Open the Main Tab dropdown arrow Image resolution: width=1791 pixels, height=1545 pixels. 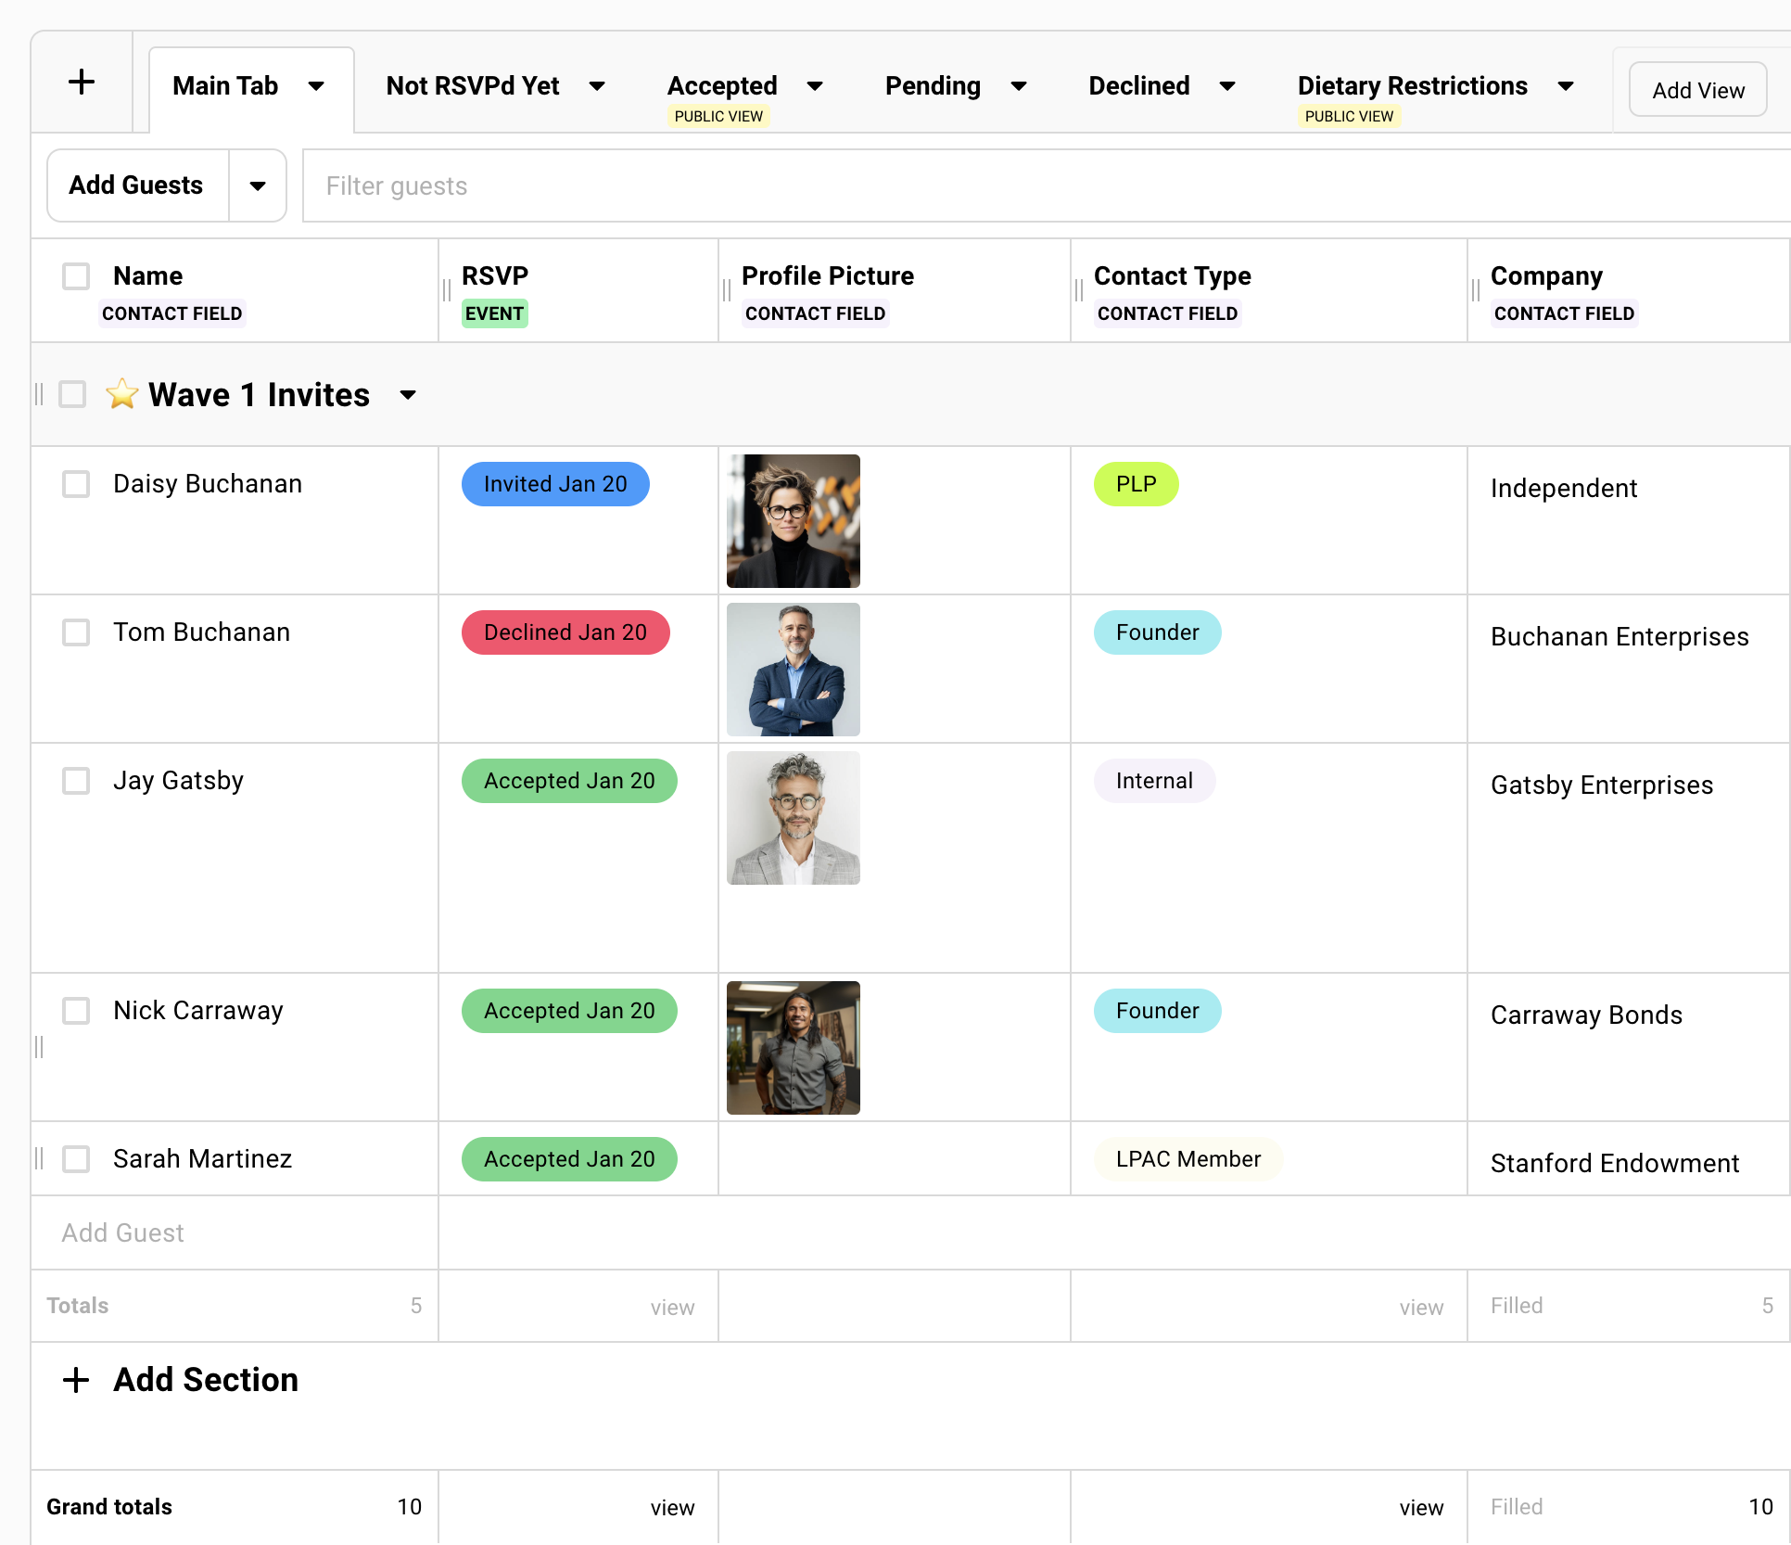(316, 86)
